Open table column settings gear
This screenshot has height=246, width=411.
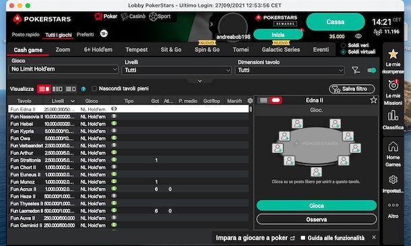(250, 100)
